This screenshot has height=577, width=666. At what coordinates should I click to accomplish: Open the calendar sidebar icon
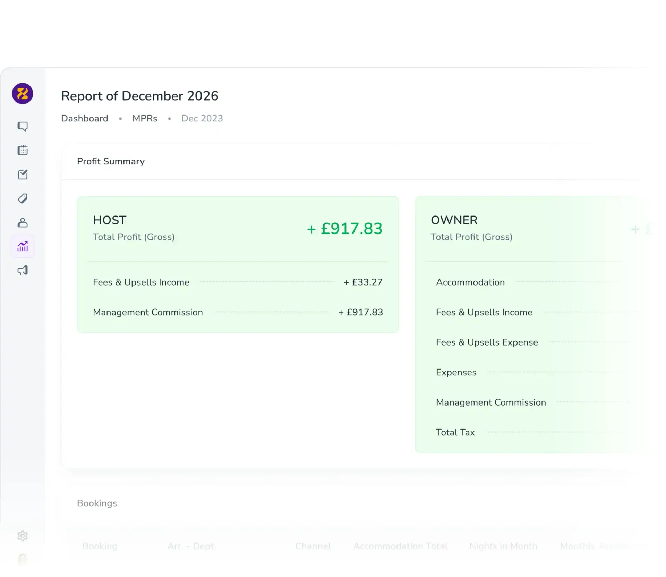pyautogui.click(x=23, y=150)
